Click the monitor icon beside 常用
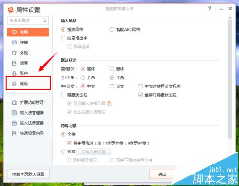 pyautogui.click(x=14, y=32)
